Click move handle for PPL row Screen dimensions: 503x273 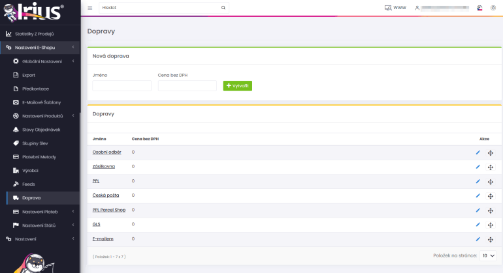491,182
